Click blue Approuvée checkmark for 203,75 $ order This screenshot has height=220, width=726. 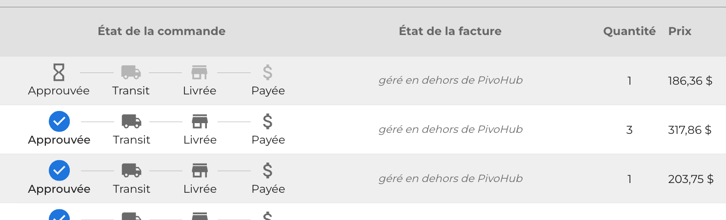tap(59, 171)
